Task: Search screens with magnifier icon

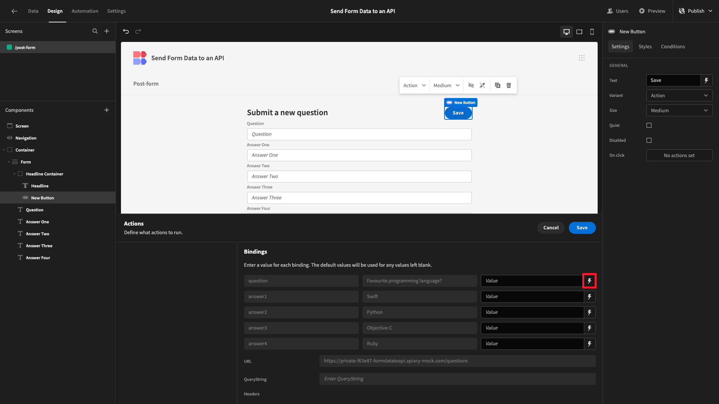Action: coord(95,31)
